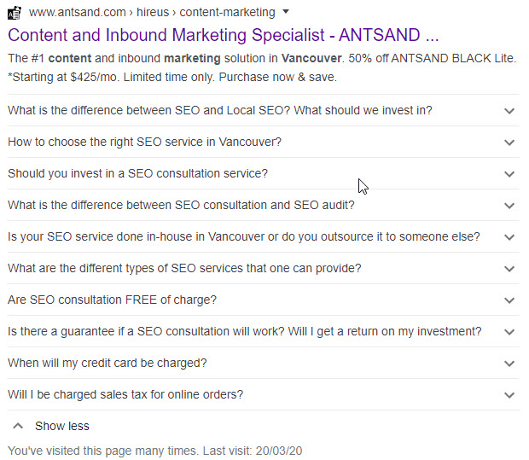Click the www.antsand.com breadcrumb URL text
The height and width of the screenshot is (460, 529).
78,12
